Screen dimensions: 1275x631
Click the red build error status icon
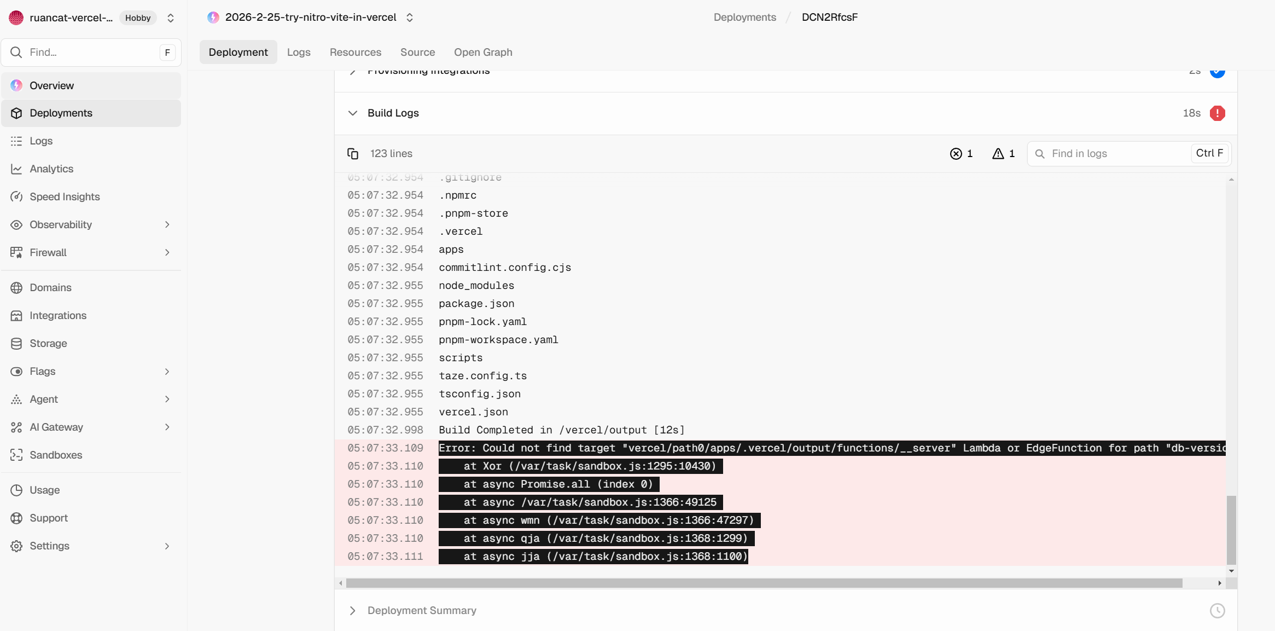[1217, 113]
